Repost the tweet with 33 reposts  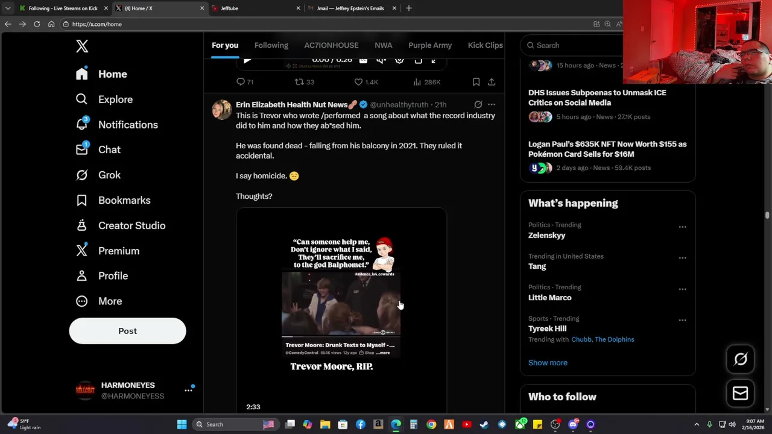[x=304, y=82]
